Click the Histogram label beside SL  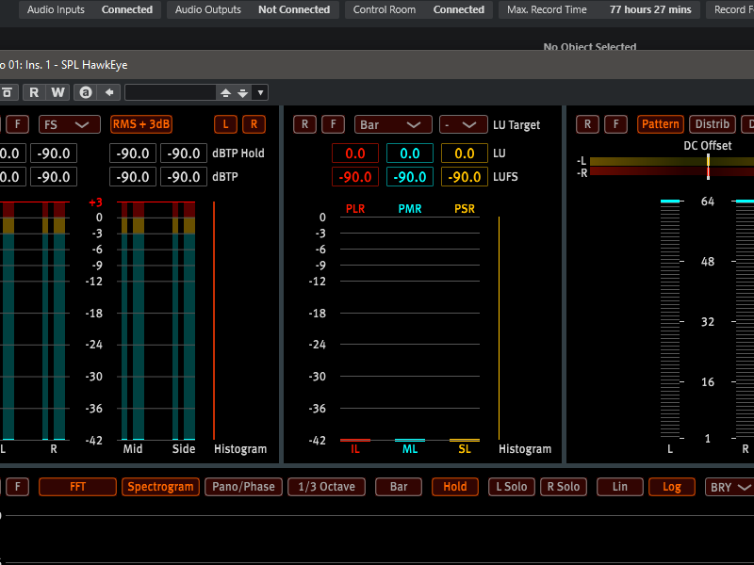pos(525,449)
